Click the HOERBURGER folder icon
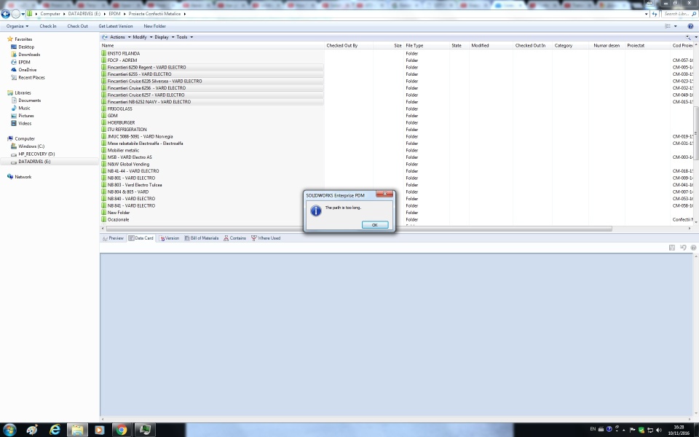Viewport: 699px width, 437px height. tap(103, 122)
